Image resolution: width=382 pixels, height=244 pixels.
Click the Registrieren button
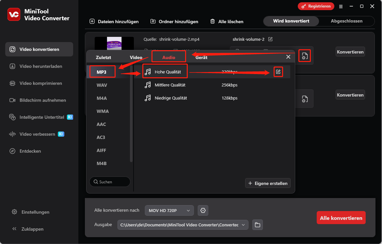316,6
